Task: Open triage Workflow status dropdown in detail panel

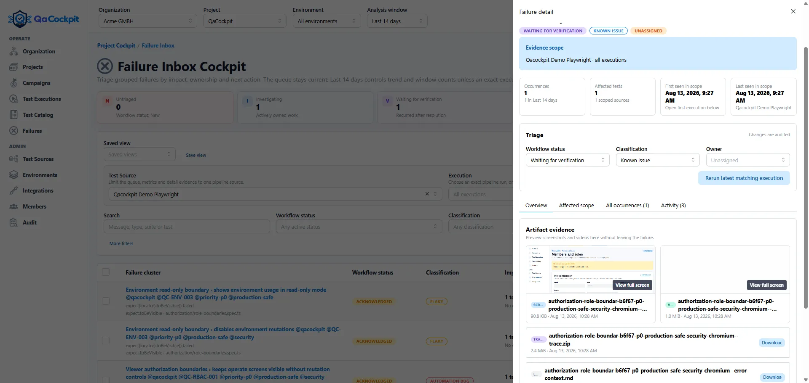Action: [567, 160]
